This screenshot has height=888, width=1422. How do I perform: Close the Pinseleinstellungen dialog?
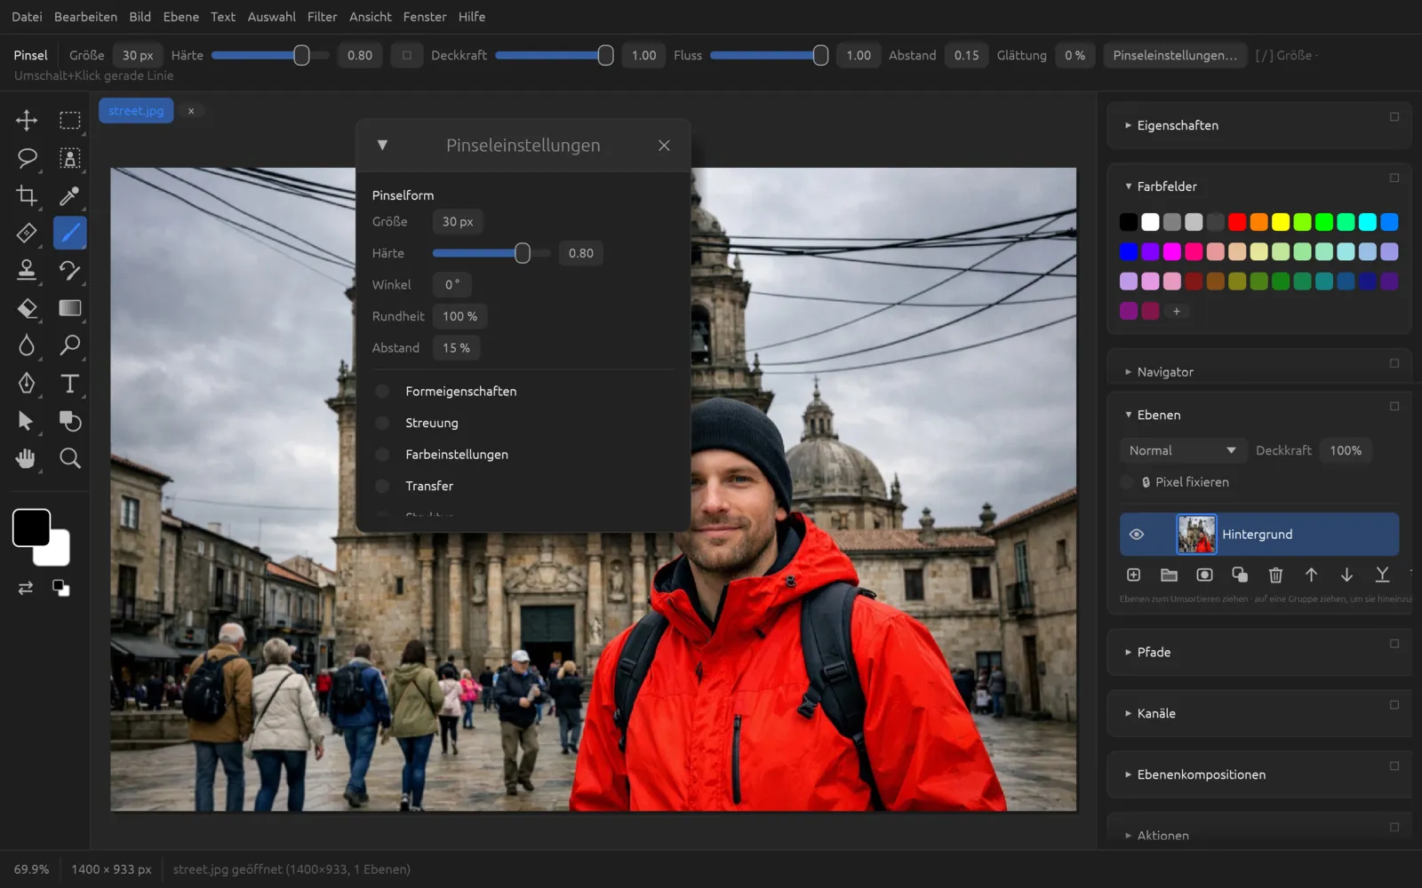coord(664,146)
